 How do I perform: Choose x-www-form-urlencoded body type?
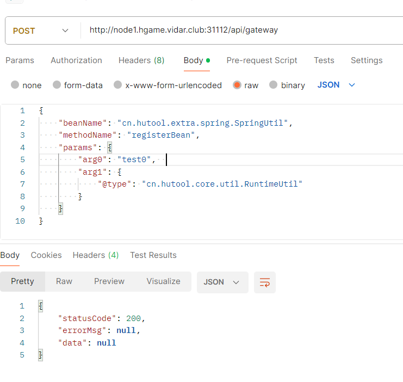coord(117,85)
